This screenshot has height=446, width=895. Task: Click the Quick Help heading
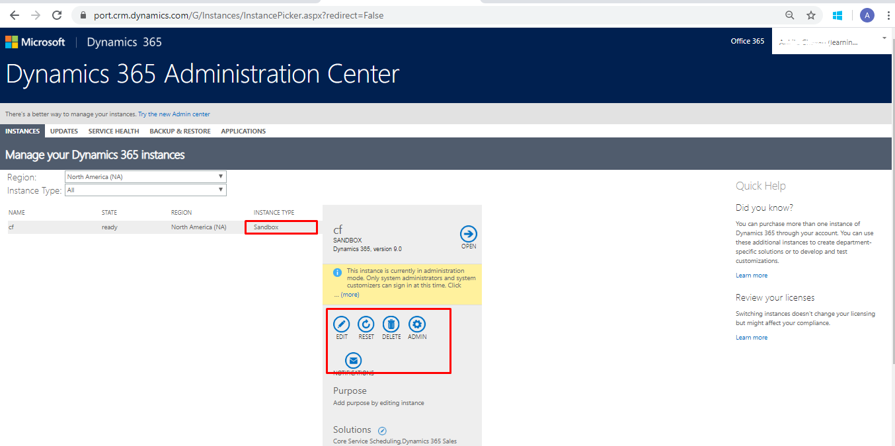761,186
